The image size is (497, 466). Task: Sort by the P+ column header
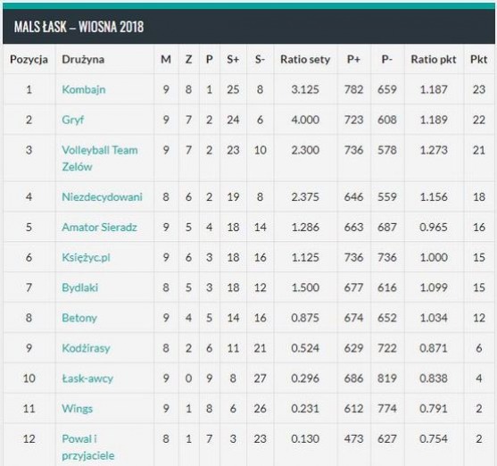pos(353,59)
